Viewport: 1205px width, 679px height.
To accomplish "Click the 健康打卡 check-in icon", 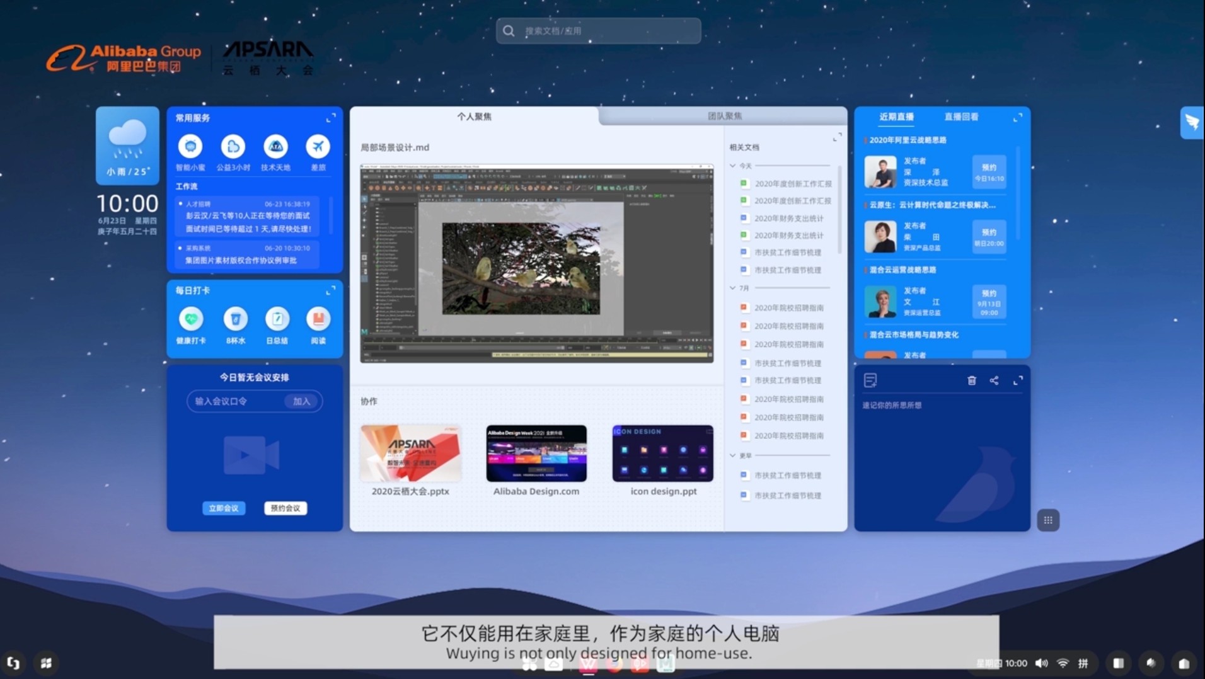I will [x=191, y=319].
